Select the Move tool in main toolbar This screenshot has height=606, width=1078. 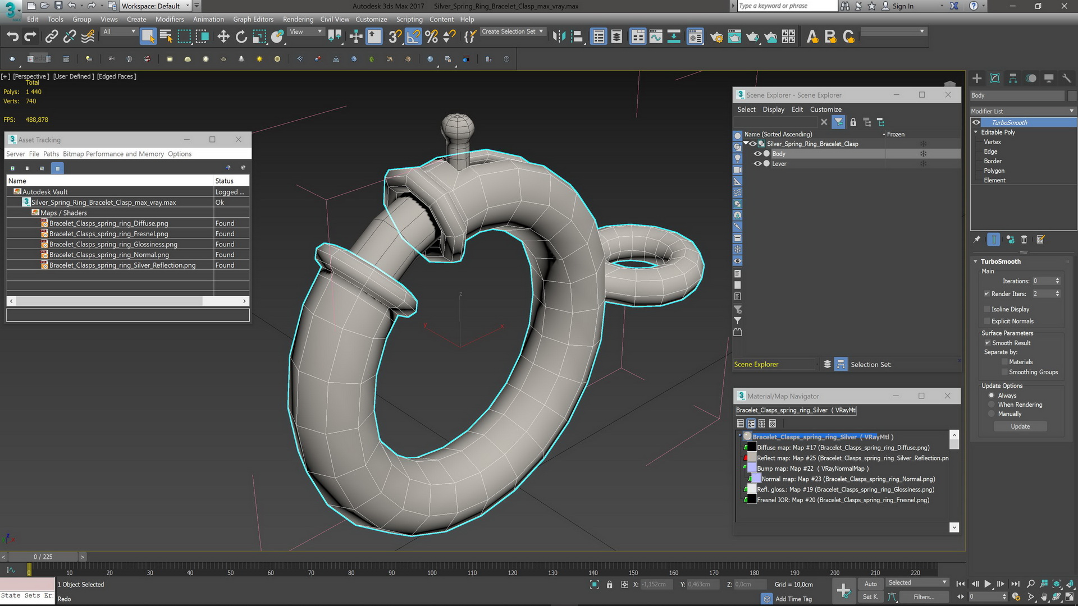(223, 37)
